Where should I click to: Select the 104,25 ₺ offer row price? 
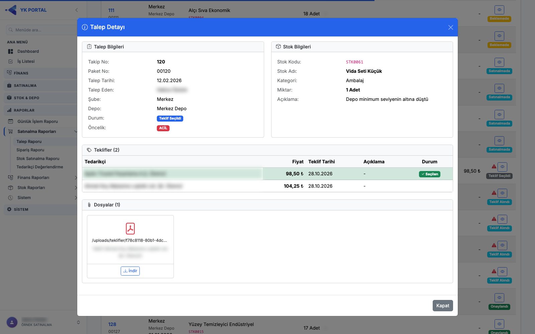[x=294, y=186]
